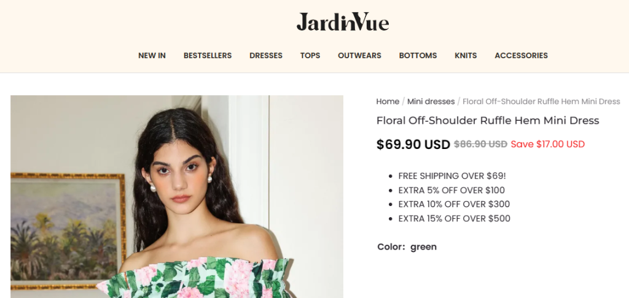Go to the DRESSES category
This screenshot has height=298, width=629.
tap(266, 56)
